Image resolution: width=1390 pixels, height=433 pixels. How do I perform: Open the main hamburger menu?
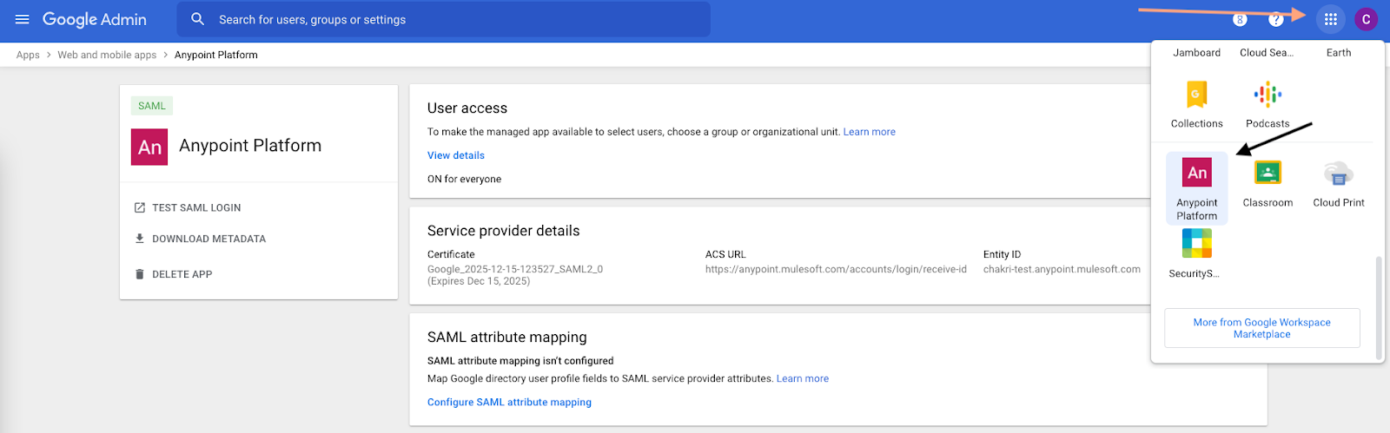click(23, 19)
